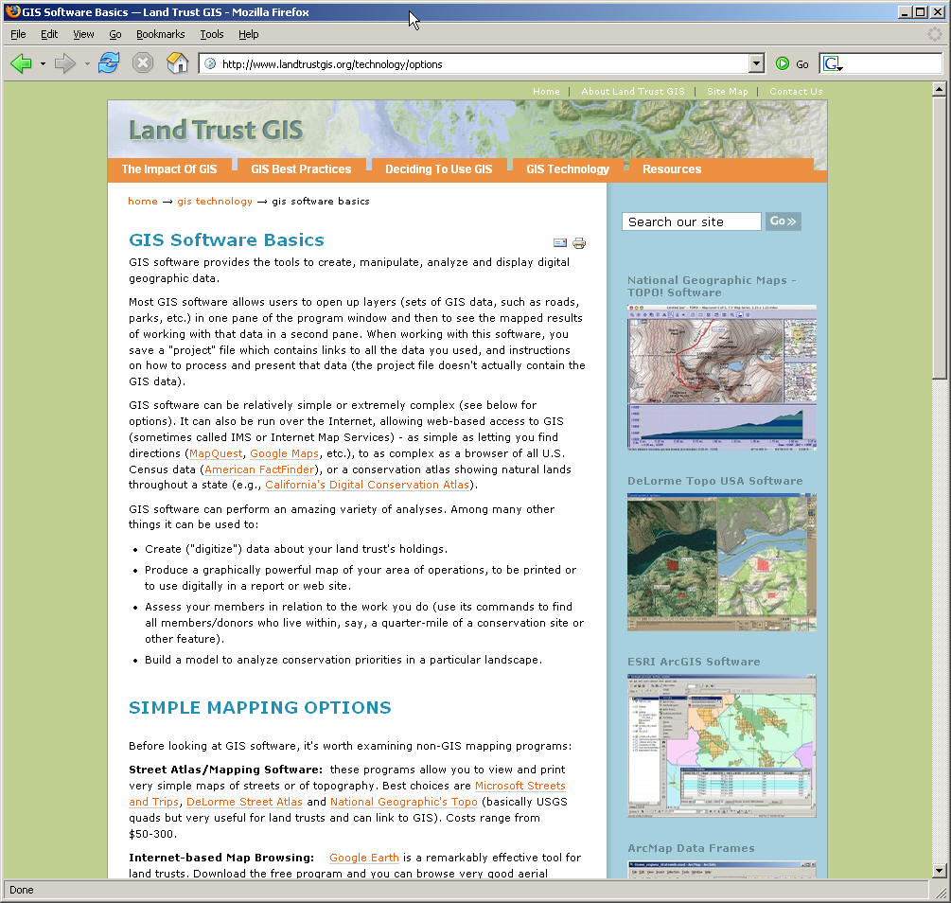This screenshot has width=951, height=903.
Task: Open the National Geographic's Topo link
Action: (404, 802)
